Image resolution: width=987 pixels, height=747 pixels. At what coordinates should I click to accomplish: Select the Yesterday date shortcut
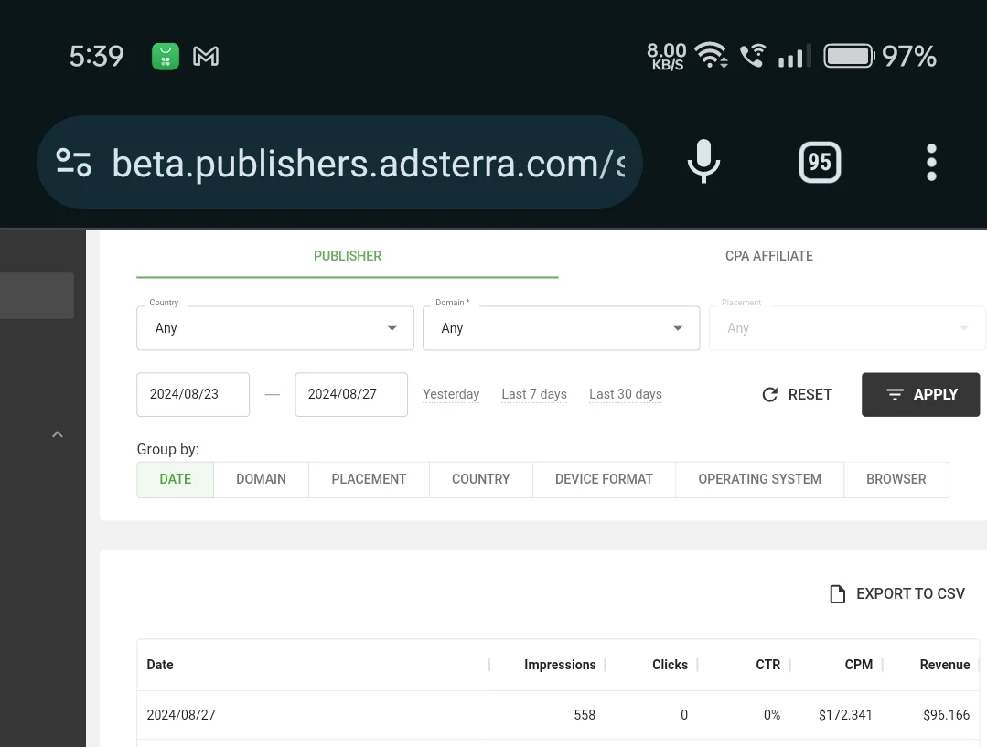451,395
